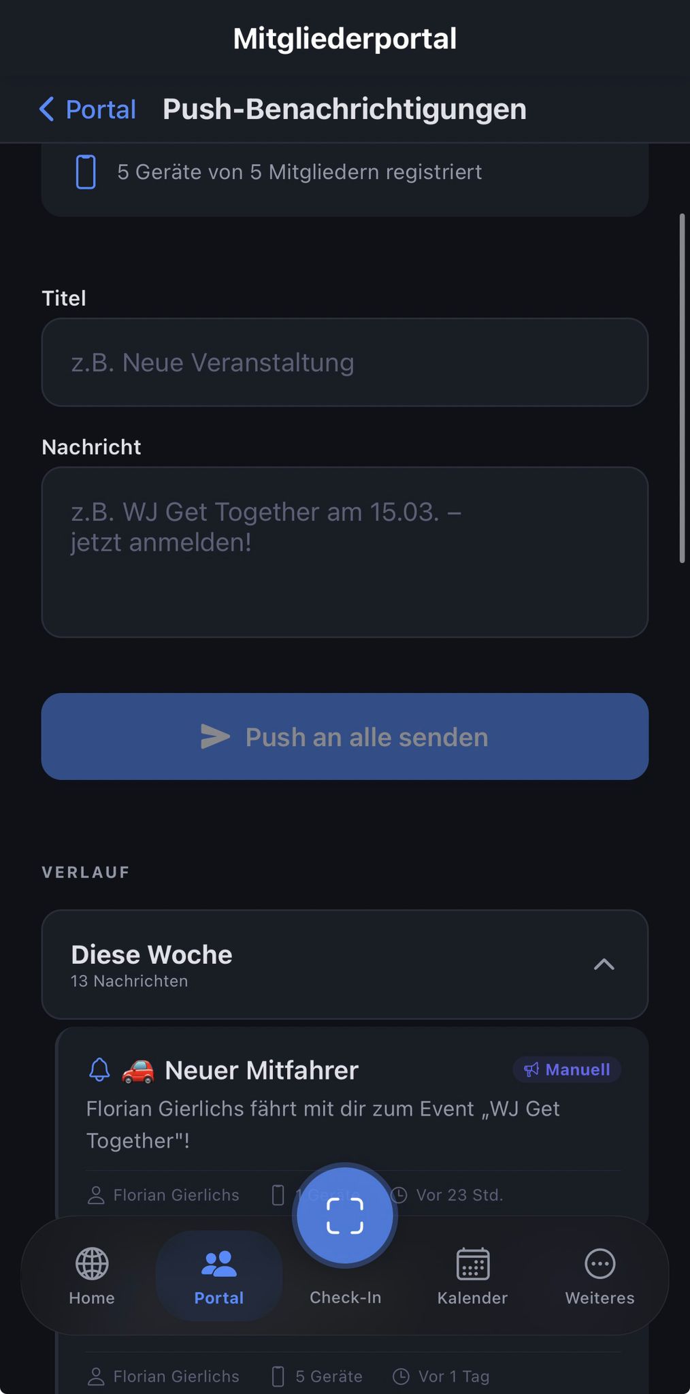The image size is (690, 1394).
Task: Tap the Weiteres ellipsis icon
Action: click(x=599, y=1264)
